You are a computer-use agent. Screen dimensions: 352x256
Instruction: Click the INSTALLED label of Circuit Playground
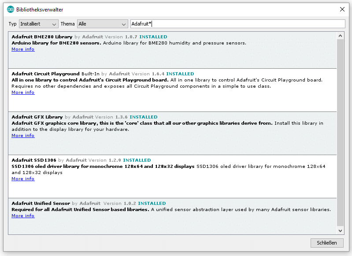(180, 74)
